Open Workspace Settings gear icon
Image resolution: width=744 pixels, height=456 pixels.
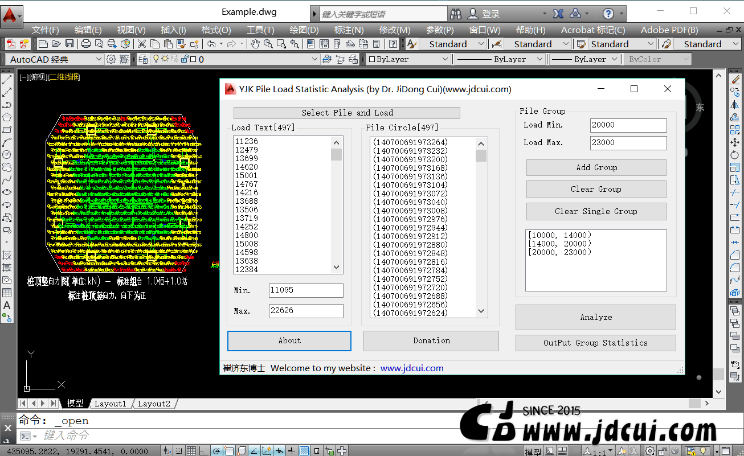pyautogui.click(x=111, y=59)
